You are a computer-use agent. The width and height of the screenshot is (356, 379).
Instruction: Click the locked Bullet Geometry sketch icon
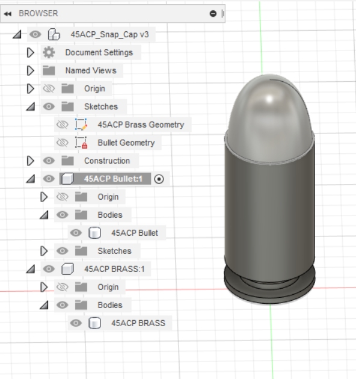pos(81,143)
